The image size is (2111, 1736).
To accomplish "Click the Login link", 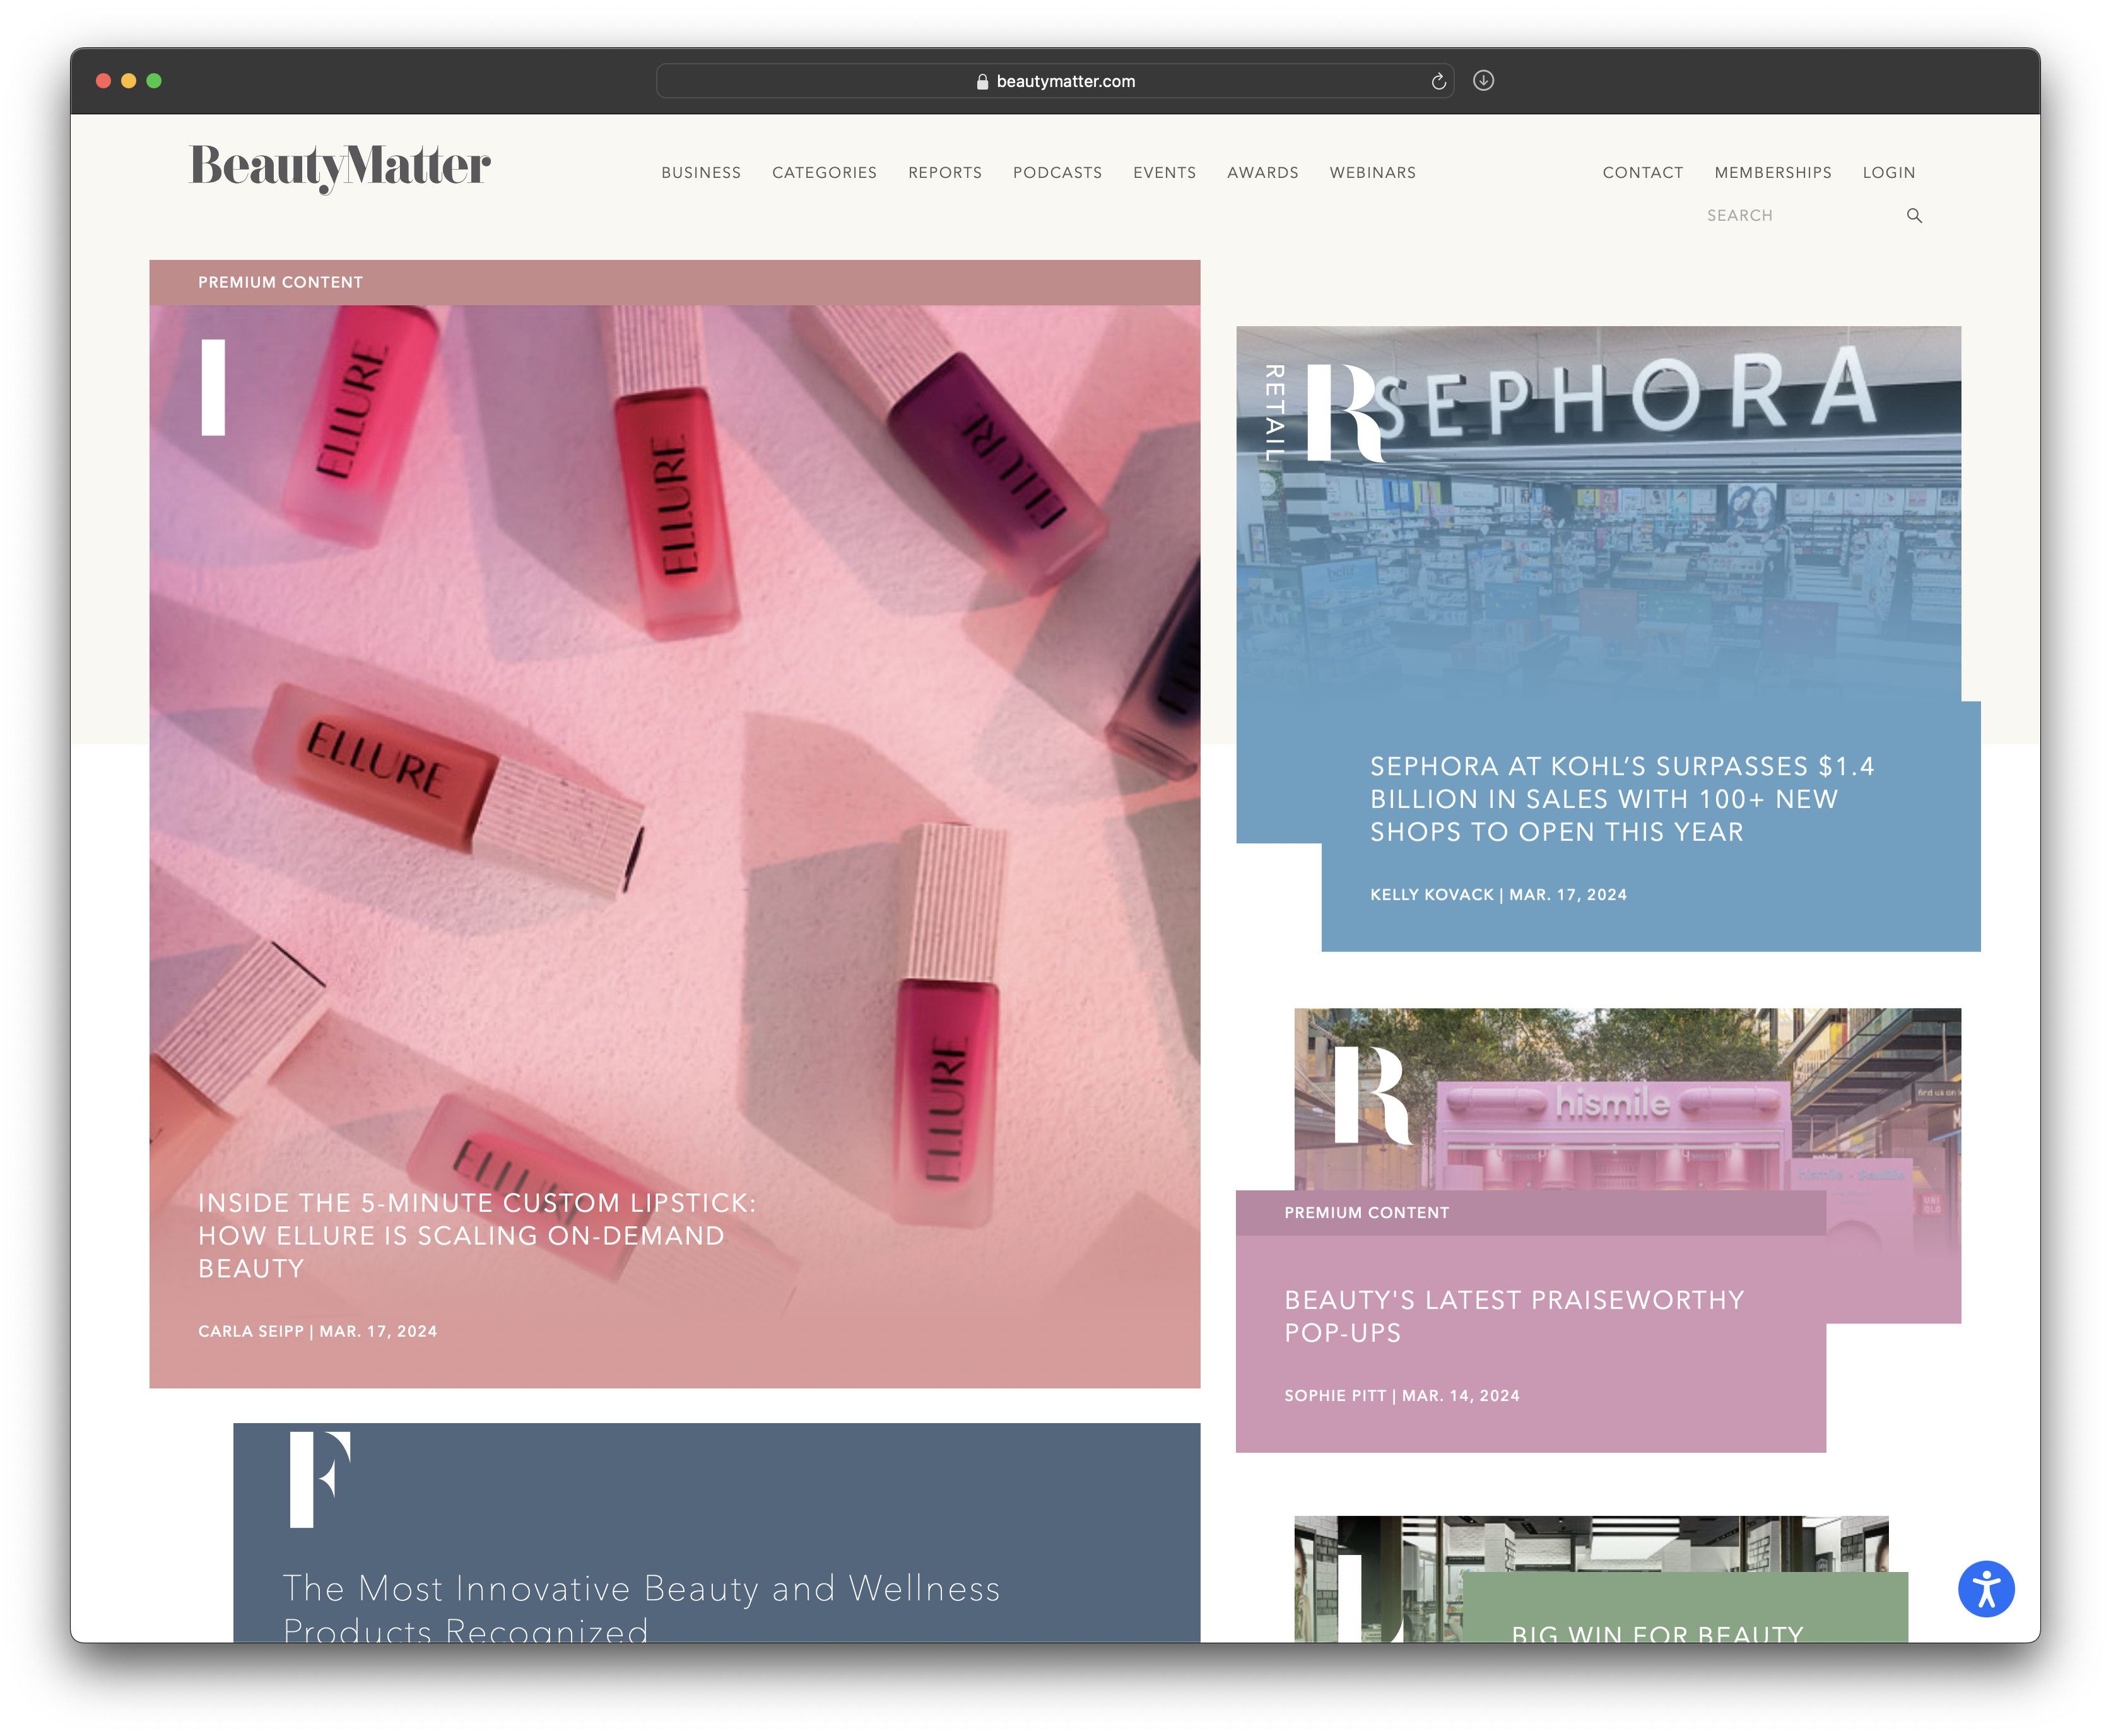I will click(x=1888, y=173).
